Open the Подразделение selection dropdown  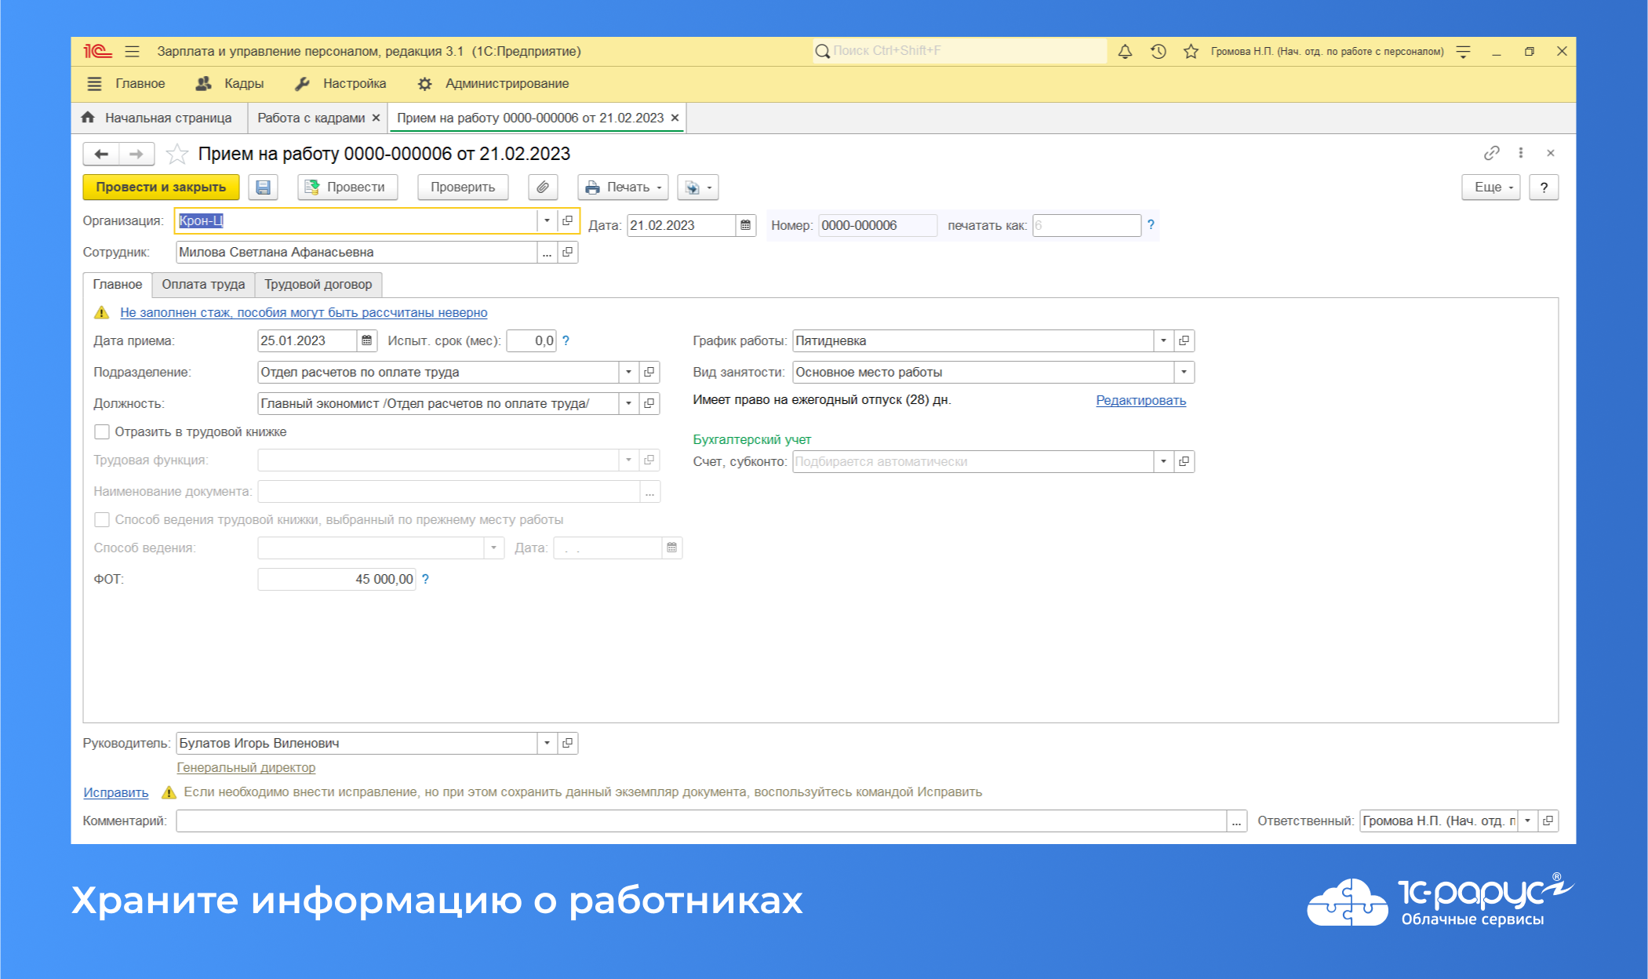[x=628, y=372]
